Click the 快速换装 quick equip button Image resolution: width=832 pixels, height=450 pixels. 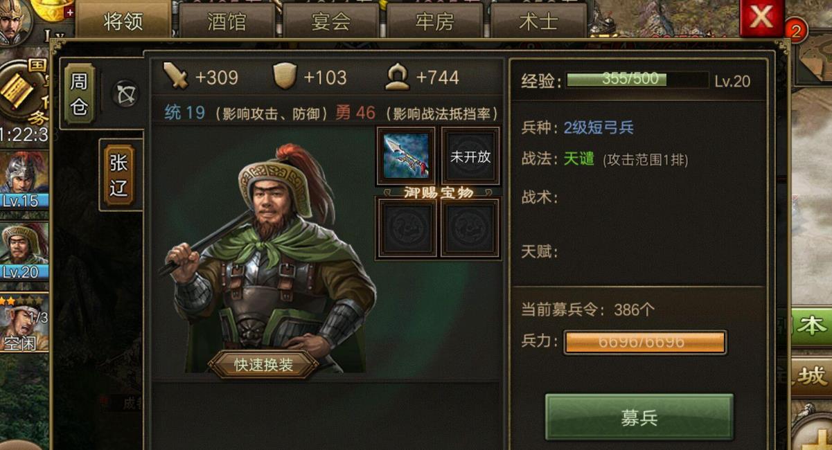(x=263, y=365)
